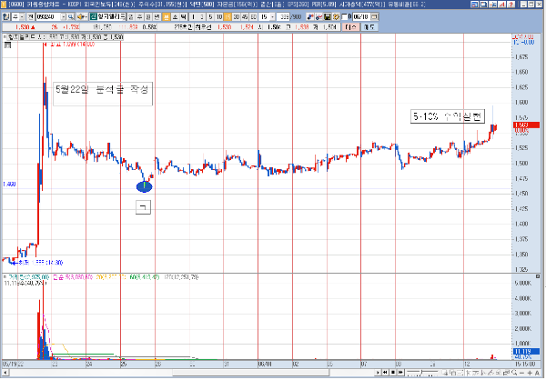Image resolution: width=546 pixels, height=380 pixels.
Task: Click the zoom magnifier icon in bottom bar
Action: click(514, 373)
